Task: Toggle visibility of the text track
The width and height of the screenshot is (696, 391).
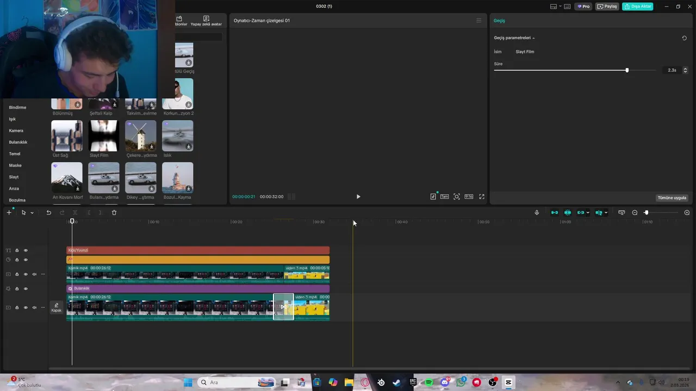Action: pyautogui.click(x=26, y=250)
